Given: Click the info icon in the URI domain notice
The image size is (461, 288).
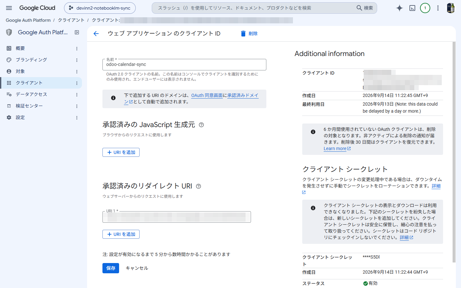Looking at the screenshot, I should pos(113,98).
